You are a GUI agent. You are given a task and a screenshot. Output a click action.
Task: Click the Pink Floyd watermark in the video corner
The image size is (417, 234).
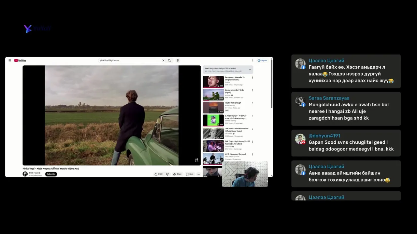[x=196, y=160]
